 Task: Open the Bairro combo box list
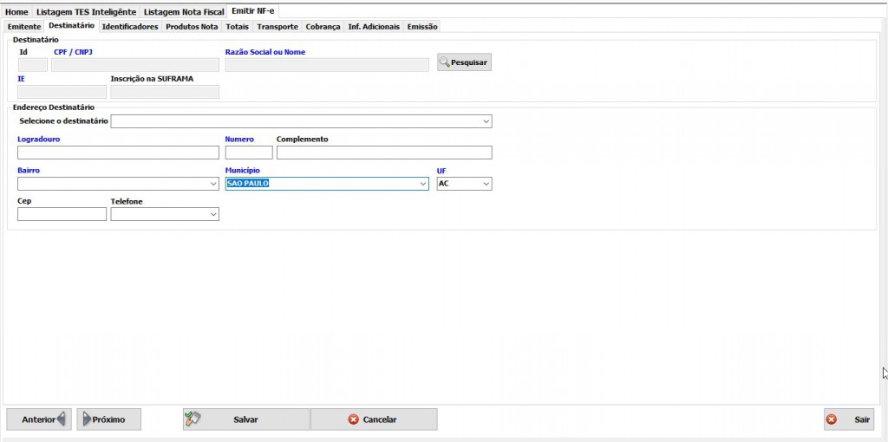[213, 184]
